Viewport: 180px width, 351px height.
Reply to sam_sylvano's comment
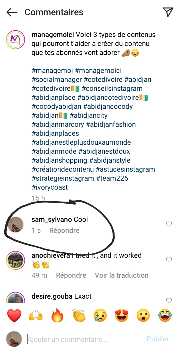pyautogui.click(x=64, y=231)
